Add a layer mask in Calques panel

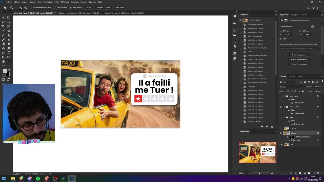pyautogui.click(x=300, y=173)
